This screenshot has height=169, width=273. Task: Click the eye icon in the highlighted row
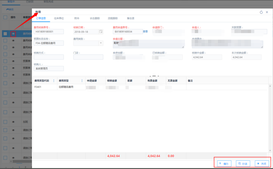point(13,34)
